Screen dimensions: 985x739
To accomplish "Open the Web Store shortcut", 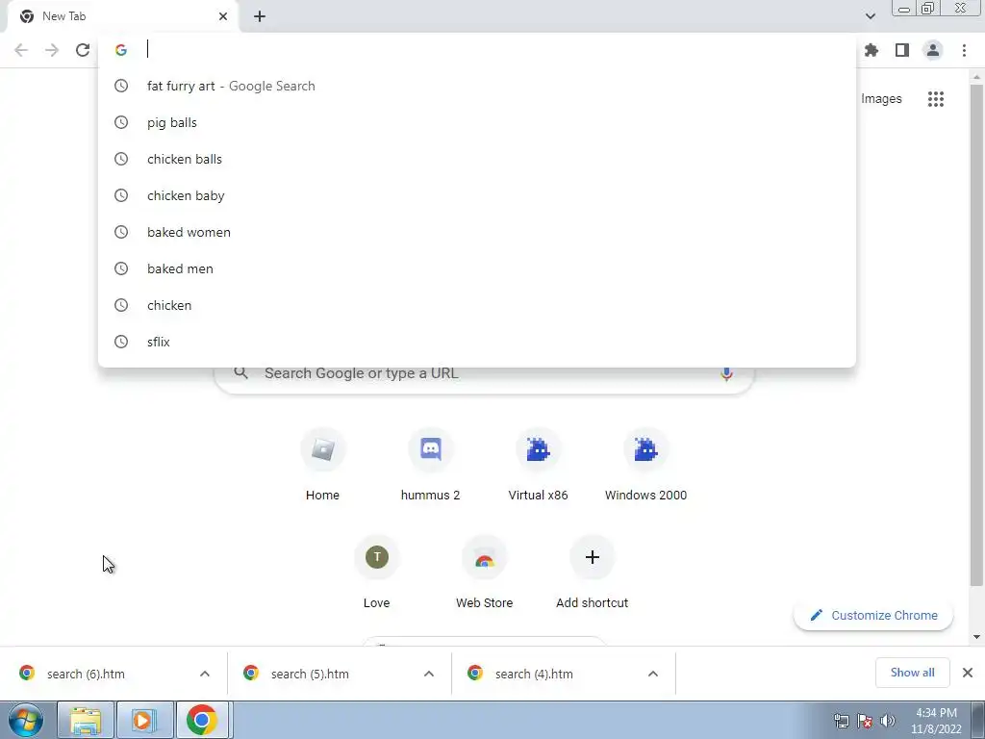I will click(485, 573).
